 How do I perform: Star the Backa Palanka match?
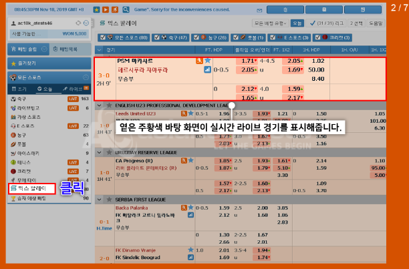click(x=191, y=208)
